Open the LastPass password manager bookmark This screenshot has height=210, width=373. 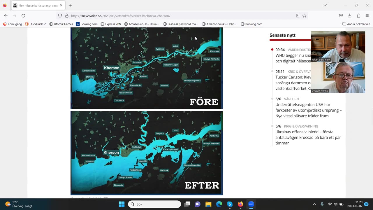pos(180,24)
